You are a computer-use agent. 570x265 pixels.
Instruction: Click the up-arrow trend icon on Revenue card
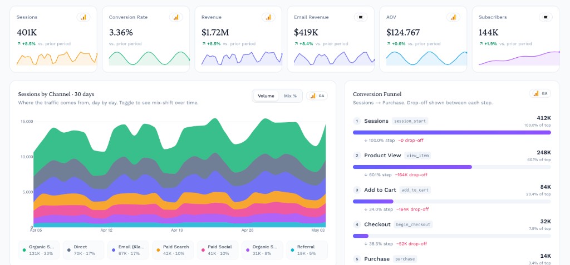[x=203, y=43]
